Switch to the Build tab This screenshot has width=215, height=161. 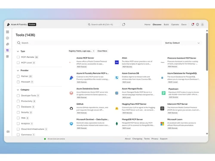(166, 24)
